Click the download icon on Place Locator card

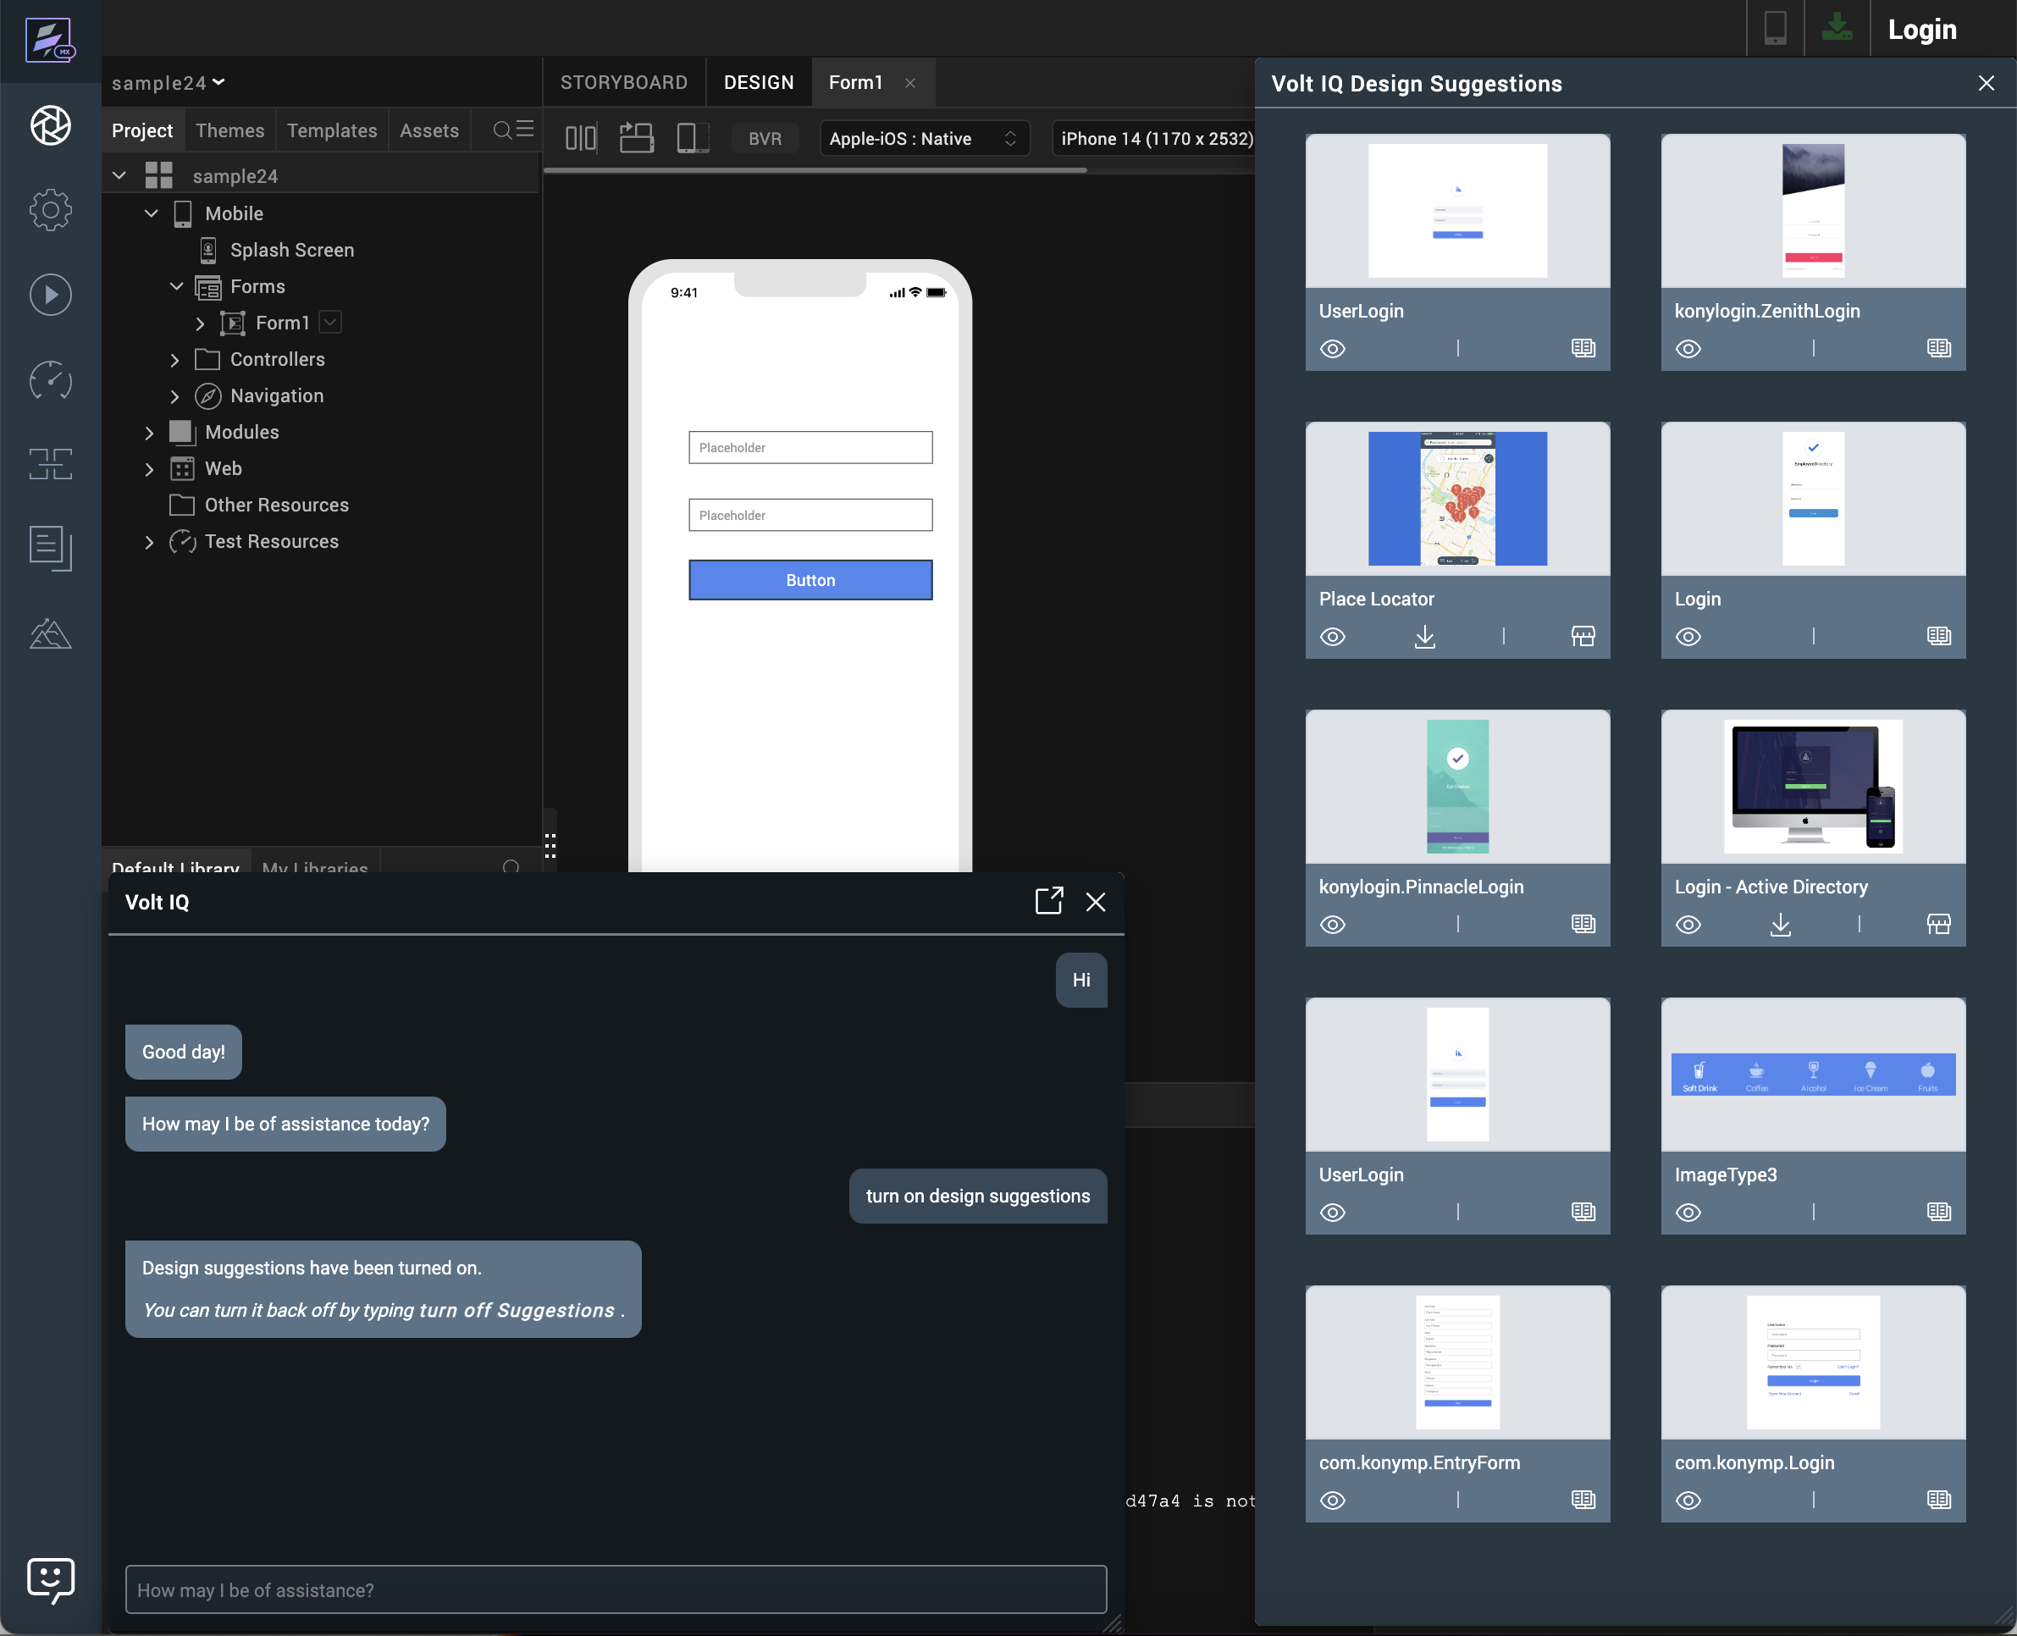pyautogui.click(x=1424, y=637)
